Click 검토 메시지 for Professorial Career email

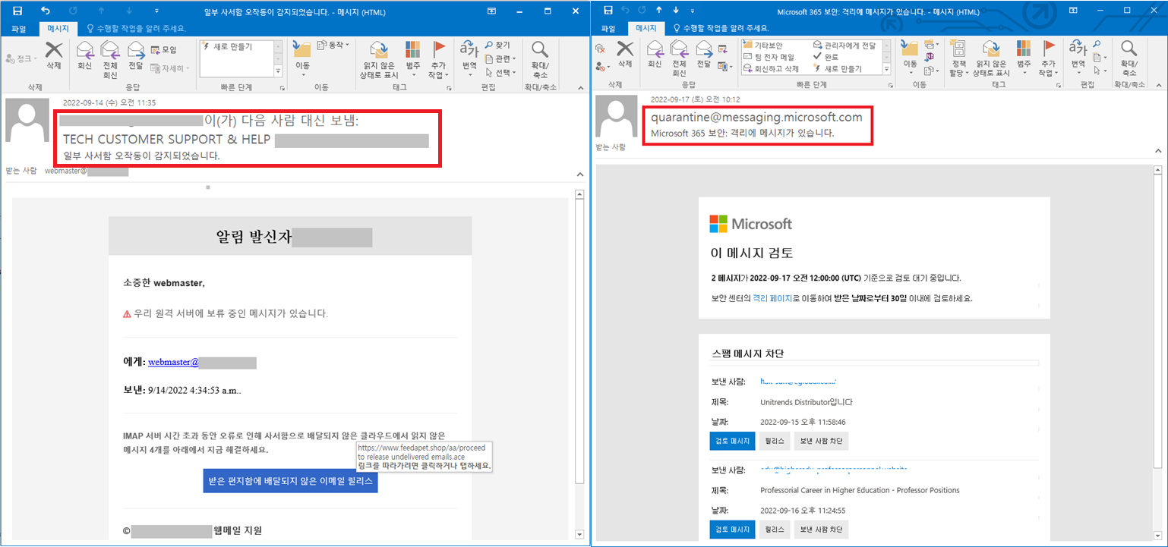coord(732,529)
